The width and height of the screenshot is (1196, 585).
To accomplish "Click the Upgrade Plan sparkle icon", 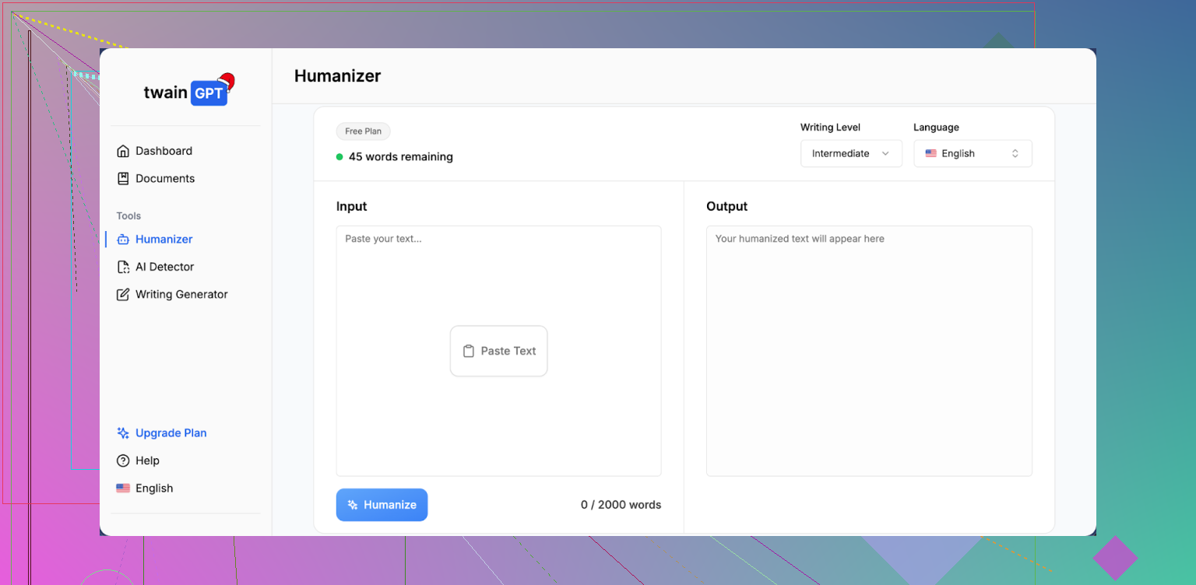I will tap(123, 433).
